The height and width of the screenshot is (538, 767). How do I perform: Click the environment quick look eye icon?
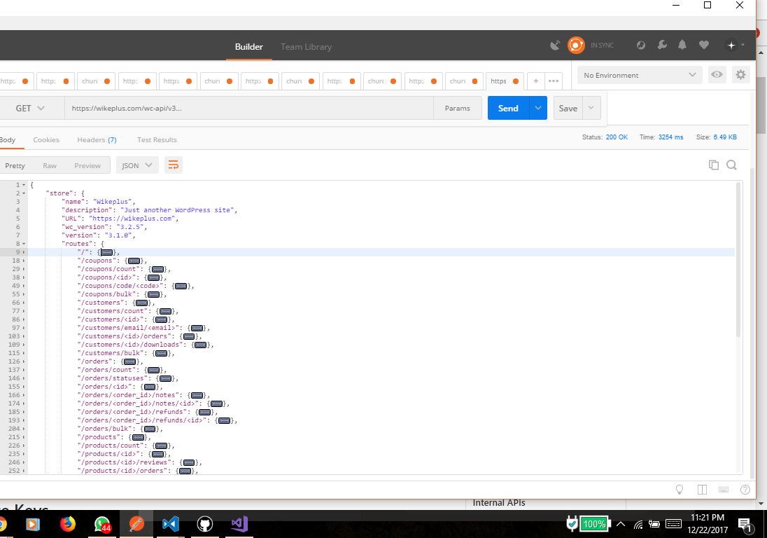[x=717, y=74]
